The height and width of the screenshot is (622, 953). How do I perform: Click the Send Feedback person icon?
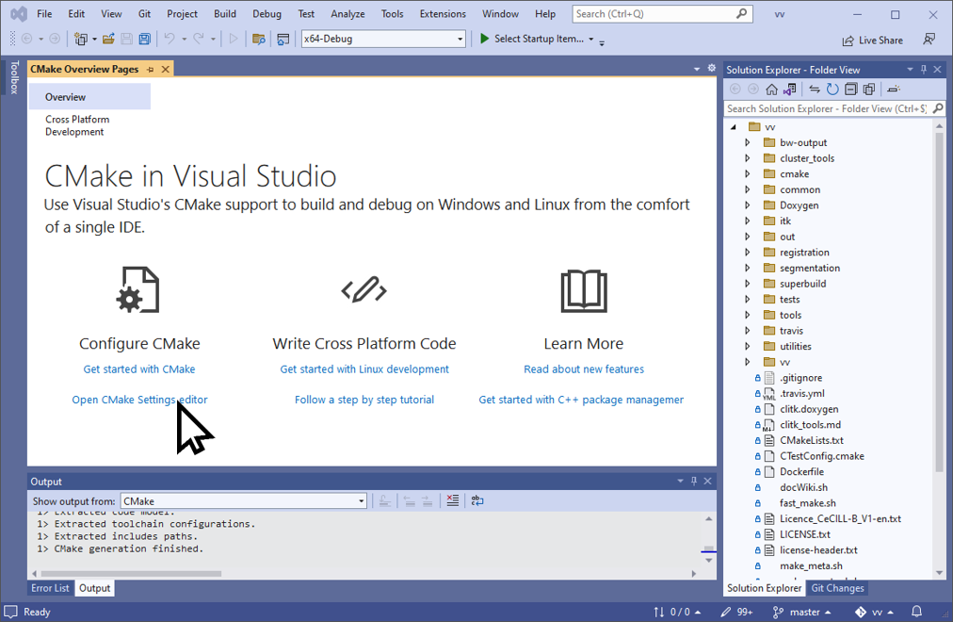pos(929,39)
